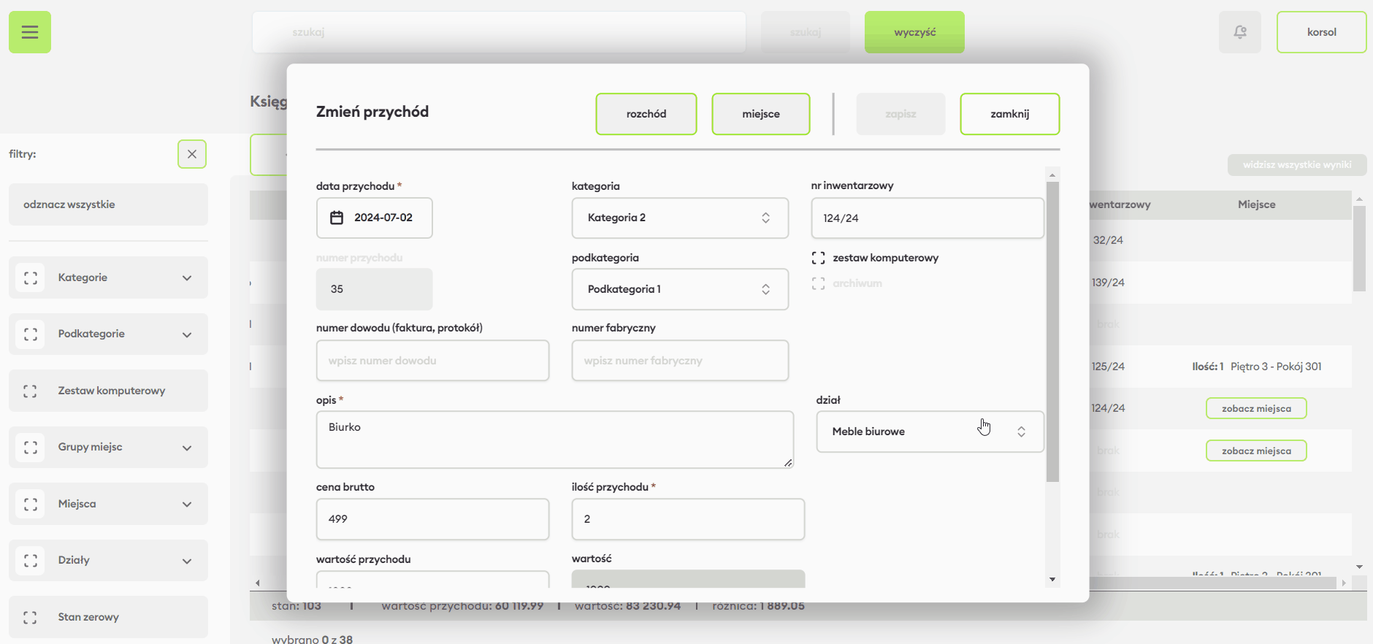Open the kategoria dropdown
The width and height of the screenshot is (1373, 644).
point(679,218)
